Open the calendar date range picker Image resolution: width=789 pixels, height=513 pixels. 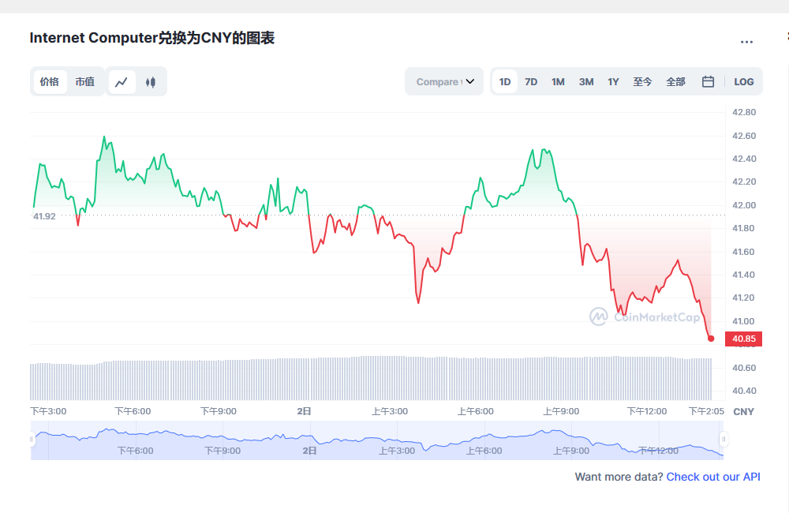[x=708, y=81]
